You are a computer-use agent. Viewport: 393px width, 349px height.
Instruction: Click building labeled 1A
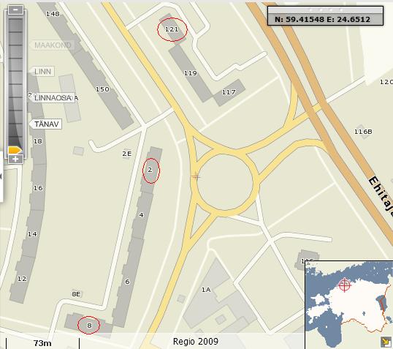click(x=206, y=290)
